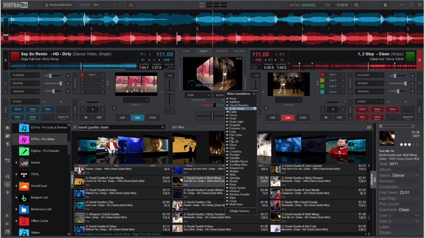The height and width of the screenshot is (238, 425).
Task: Close the Video transitions popup
Action: point(254,94)
